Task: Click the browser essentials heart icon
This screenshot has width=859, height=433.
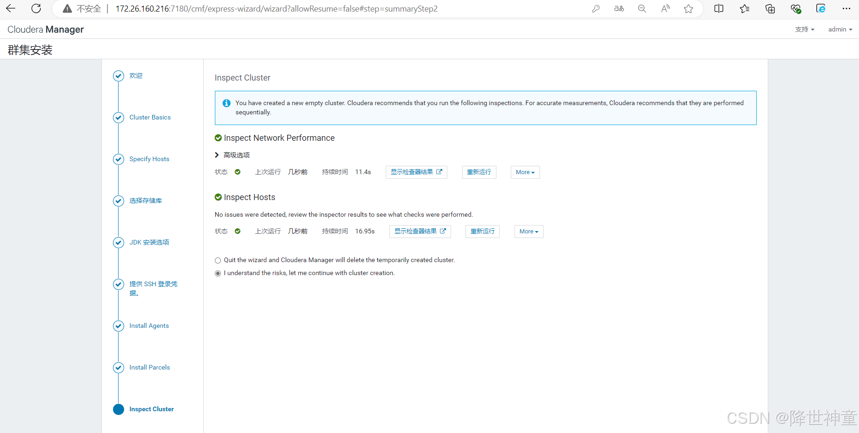Action: pos(796,9)
